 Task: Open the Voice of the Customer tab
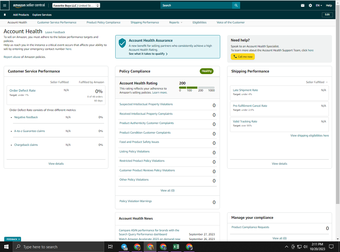tap(231, 23)
